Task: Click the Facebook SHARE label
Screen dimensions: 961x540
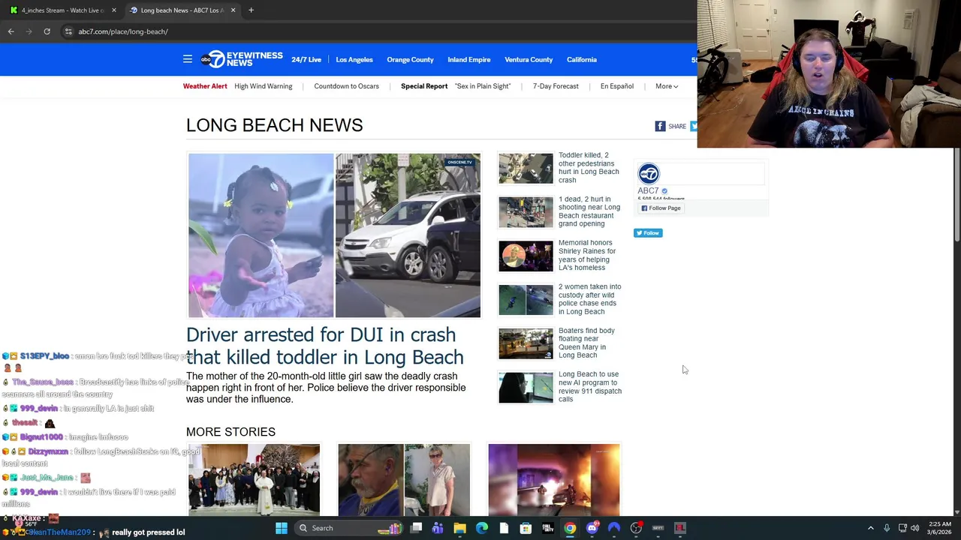Action: point(677,126)
